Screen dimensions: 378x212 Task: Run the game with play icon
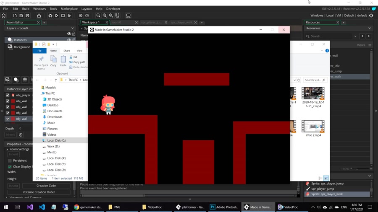pos(57,16)
